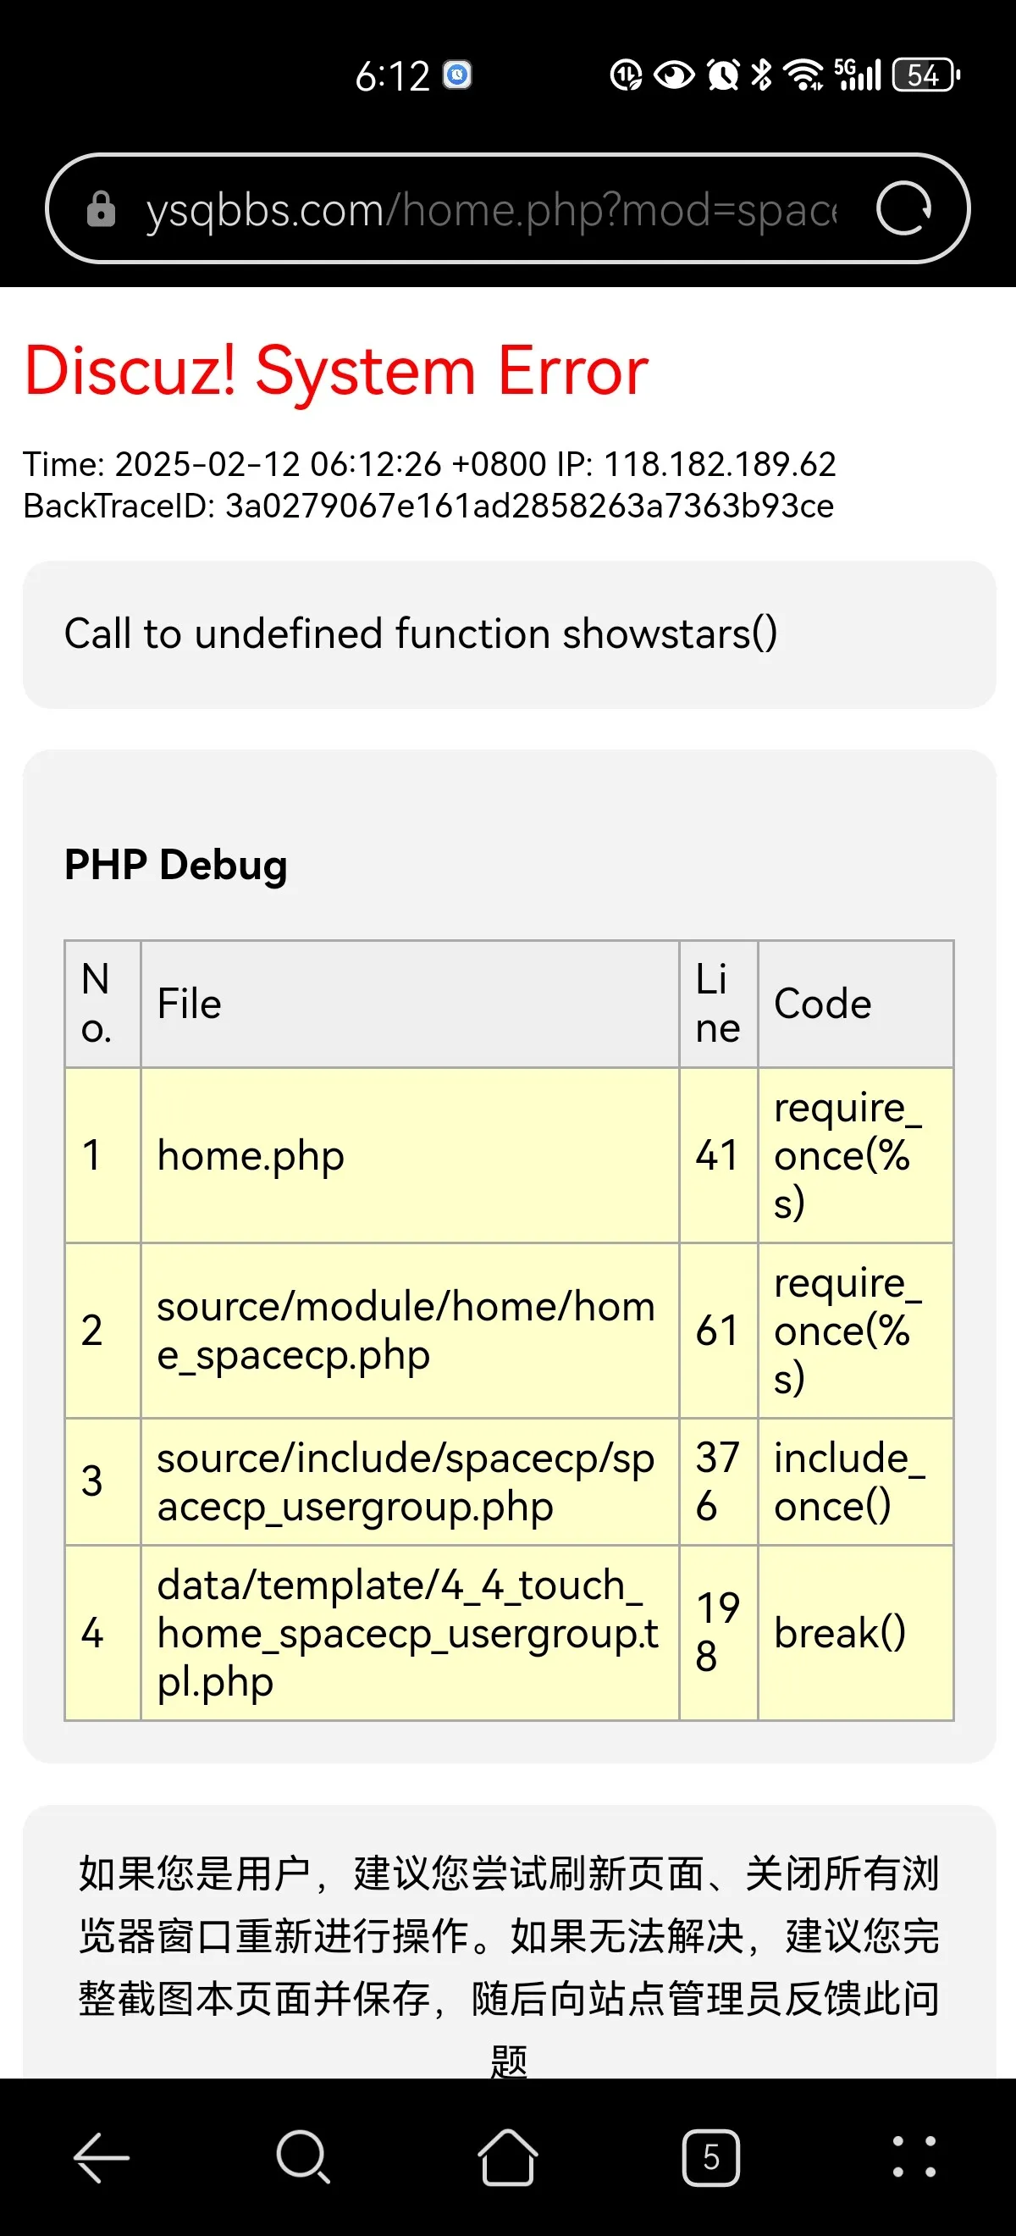Viewport: 1016px width, 2236px height.
Task: Tap the padlock security icon
Action: 101,208
